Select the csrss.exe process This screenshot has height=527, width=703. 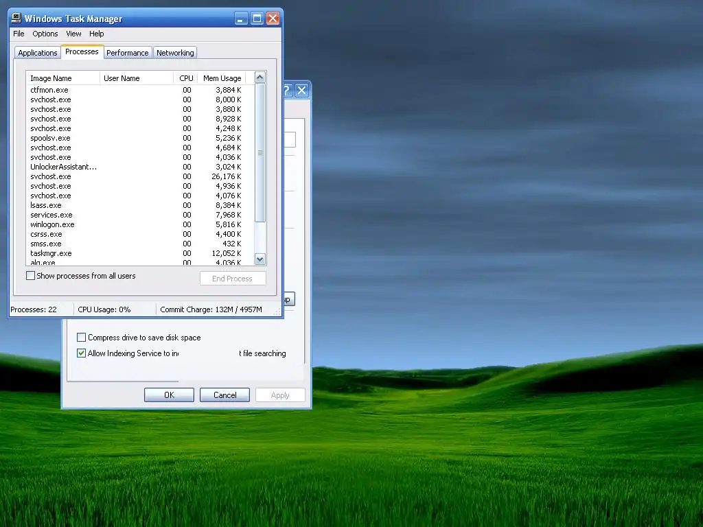tap(140, 234)
